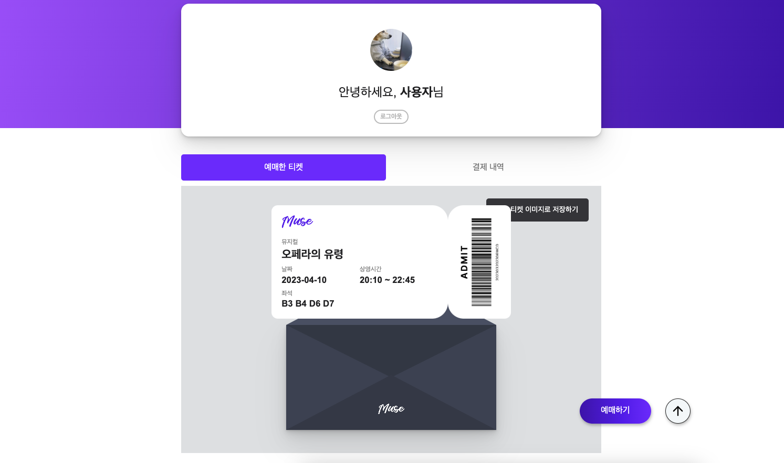Click the musical title 오페라의 유령
Viewport: 784px width, 463px height.
coord(312,255)
